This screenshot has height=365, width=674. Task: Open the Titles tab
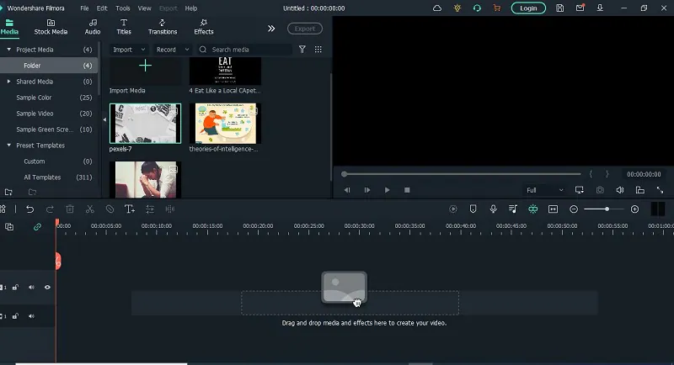[124, 27]
